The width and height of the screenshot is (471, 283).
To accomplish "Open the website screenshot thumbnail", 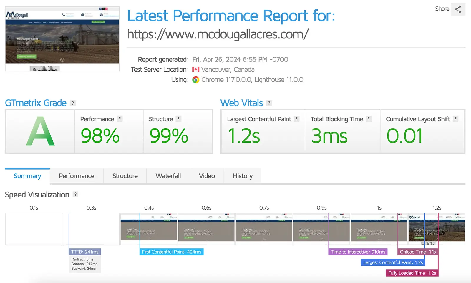I will [62, 39].
